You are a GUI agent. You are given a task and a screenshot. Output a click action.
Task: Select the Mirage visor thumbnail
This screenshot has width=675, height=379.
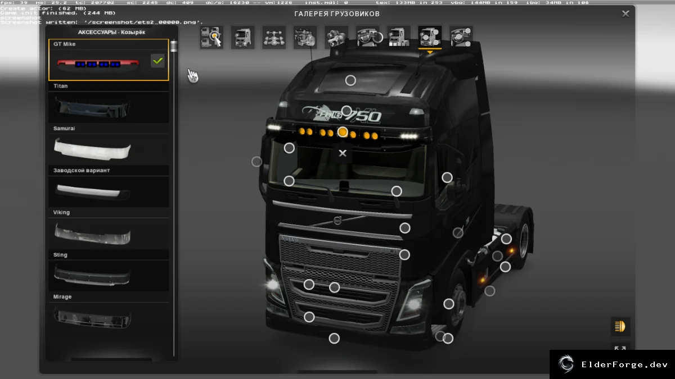coord(109,318)
